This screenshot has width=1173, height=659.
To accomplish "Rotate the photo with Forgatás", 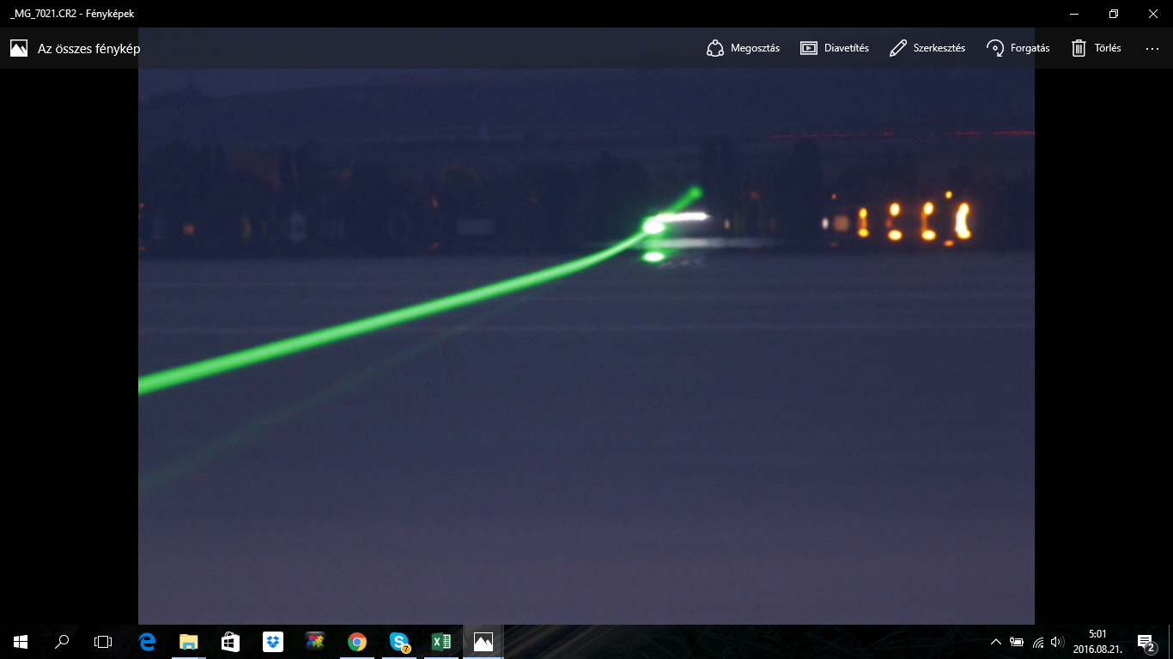I will (1018, 48).
